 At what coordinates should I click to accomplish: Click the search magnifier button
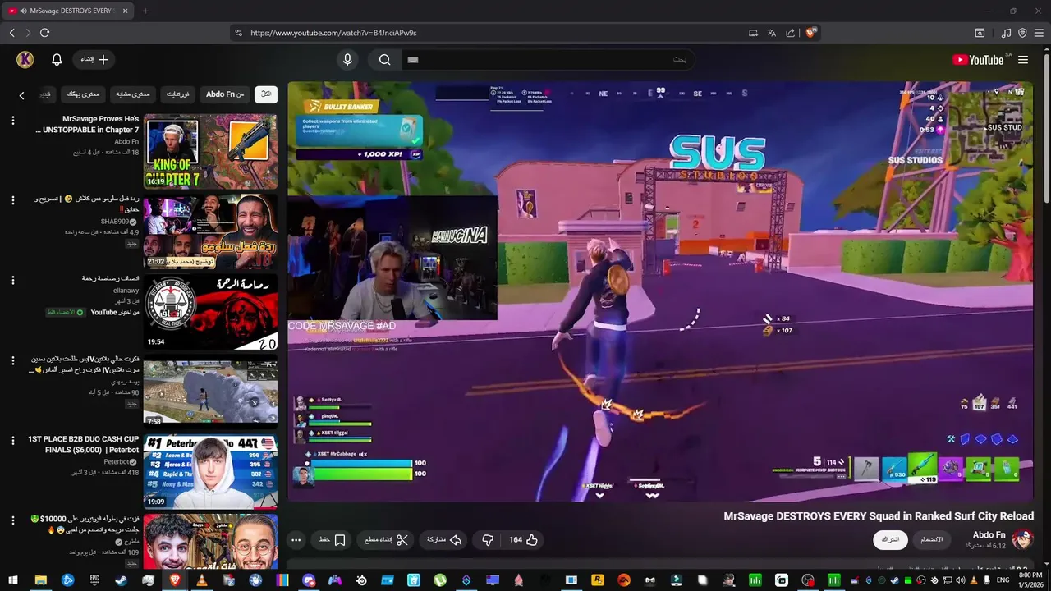(x=384, y=59)
